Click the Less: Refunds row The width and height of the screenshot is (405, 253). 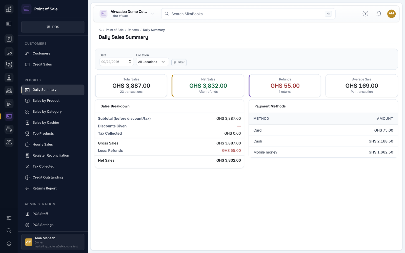(x=169, y=151)
